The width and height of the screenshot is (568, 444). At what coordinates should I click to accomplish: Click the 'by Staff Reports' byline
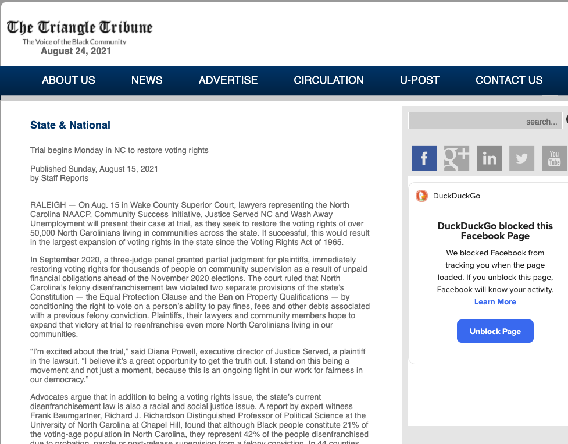click(59, 178)
